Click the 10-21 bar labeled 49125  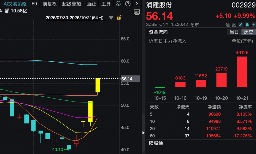pyautogui.click(x=242, y=72)
